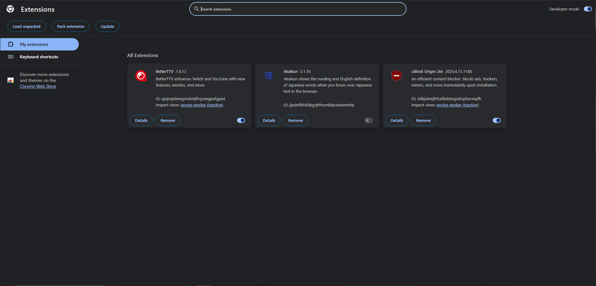This screenshot has height=286, width=596.
Task: Click the magnifier icon in search bar
Action: coord(196,9)
